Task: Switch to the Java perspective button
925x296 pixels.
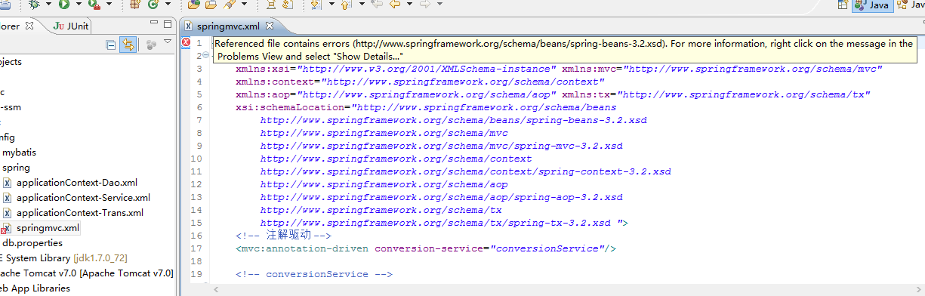Action: coord(873,5)
